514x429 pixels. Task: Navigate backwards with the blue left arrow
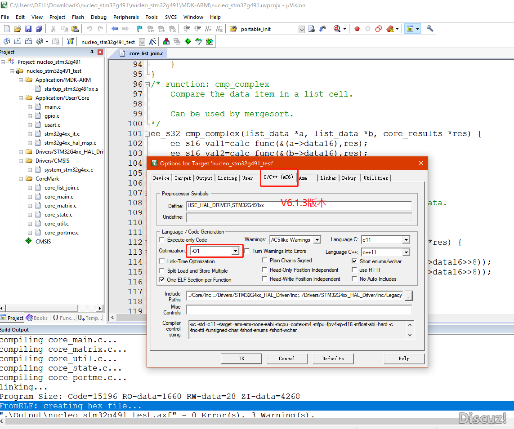pyautogui.click(x=115, y=29)
